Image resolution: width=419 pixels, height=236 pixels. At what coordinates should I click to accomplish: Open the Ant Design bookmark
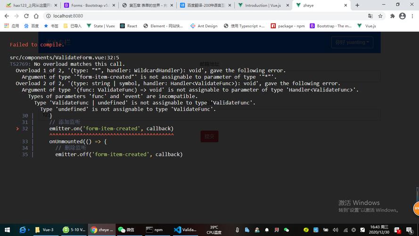(204, 26)
